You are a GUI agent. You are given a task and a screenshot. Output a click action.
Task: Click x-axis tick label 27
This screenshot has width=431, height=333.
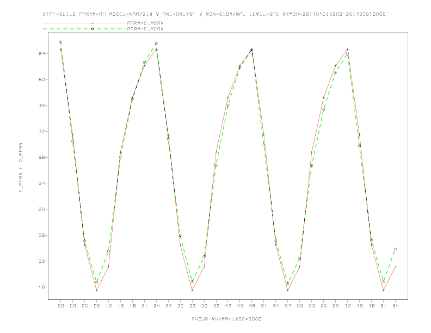tap(169, 306)
